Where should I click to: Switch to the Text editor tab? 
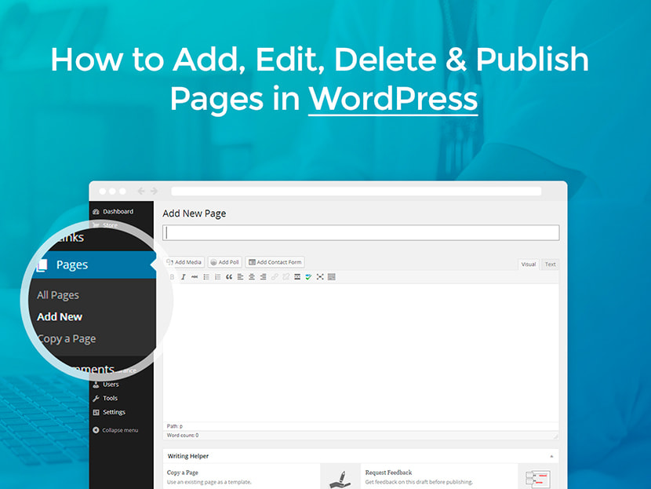(550, 265)
